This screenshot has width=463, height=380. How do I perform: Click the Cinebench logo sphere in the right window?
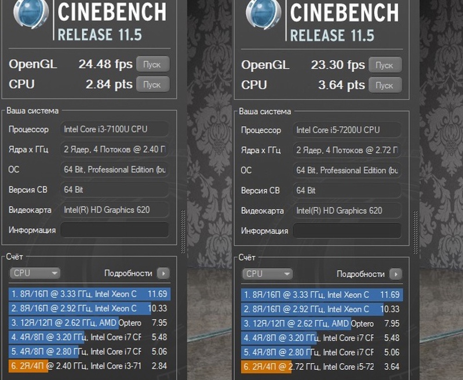(x=263, y=14)
